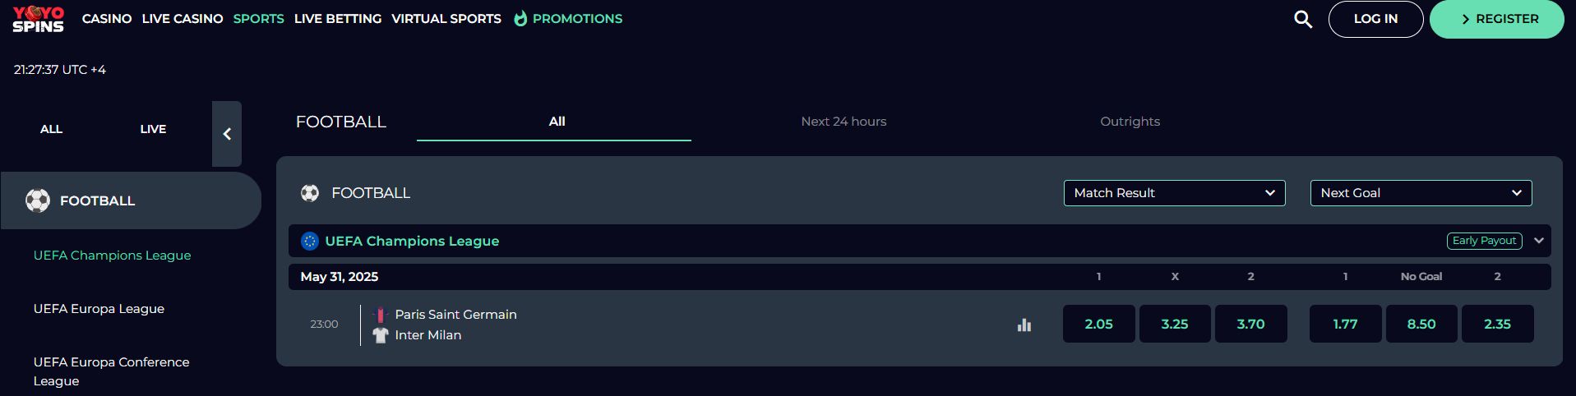Open the Next Goal dropdown
The image size is (1576, 396).
click(x=1421, y=193)
